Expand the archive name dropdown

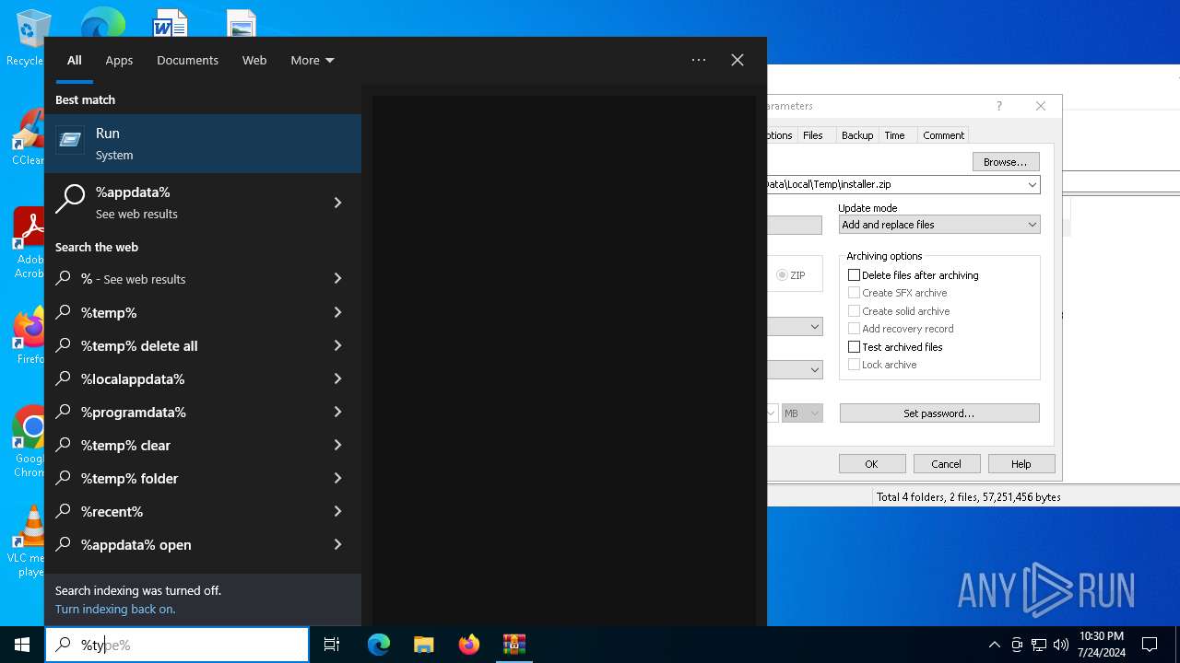(x=1032, y=184)
